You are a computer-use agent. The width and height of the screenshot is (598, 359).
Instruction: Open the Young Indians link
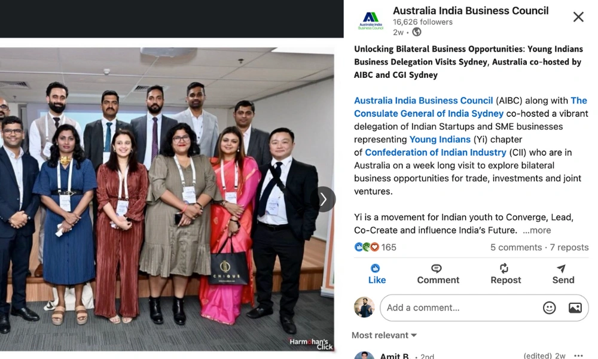click(x=440, y=139)
